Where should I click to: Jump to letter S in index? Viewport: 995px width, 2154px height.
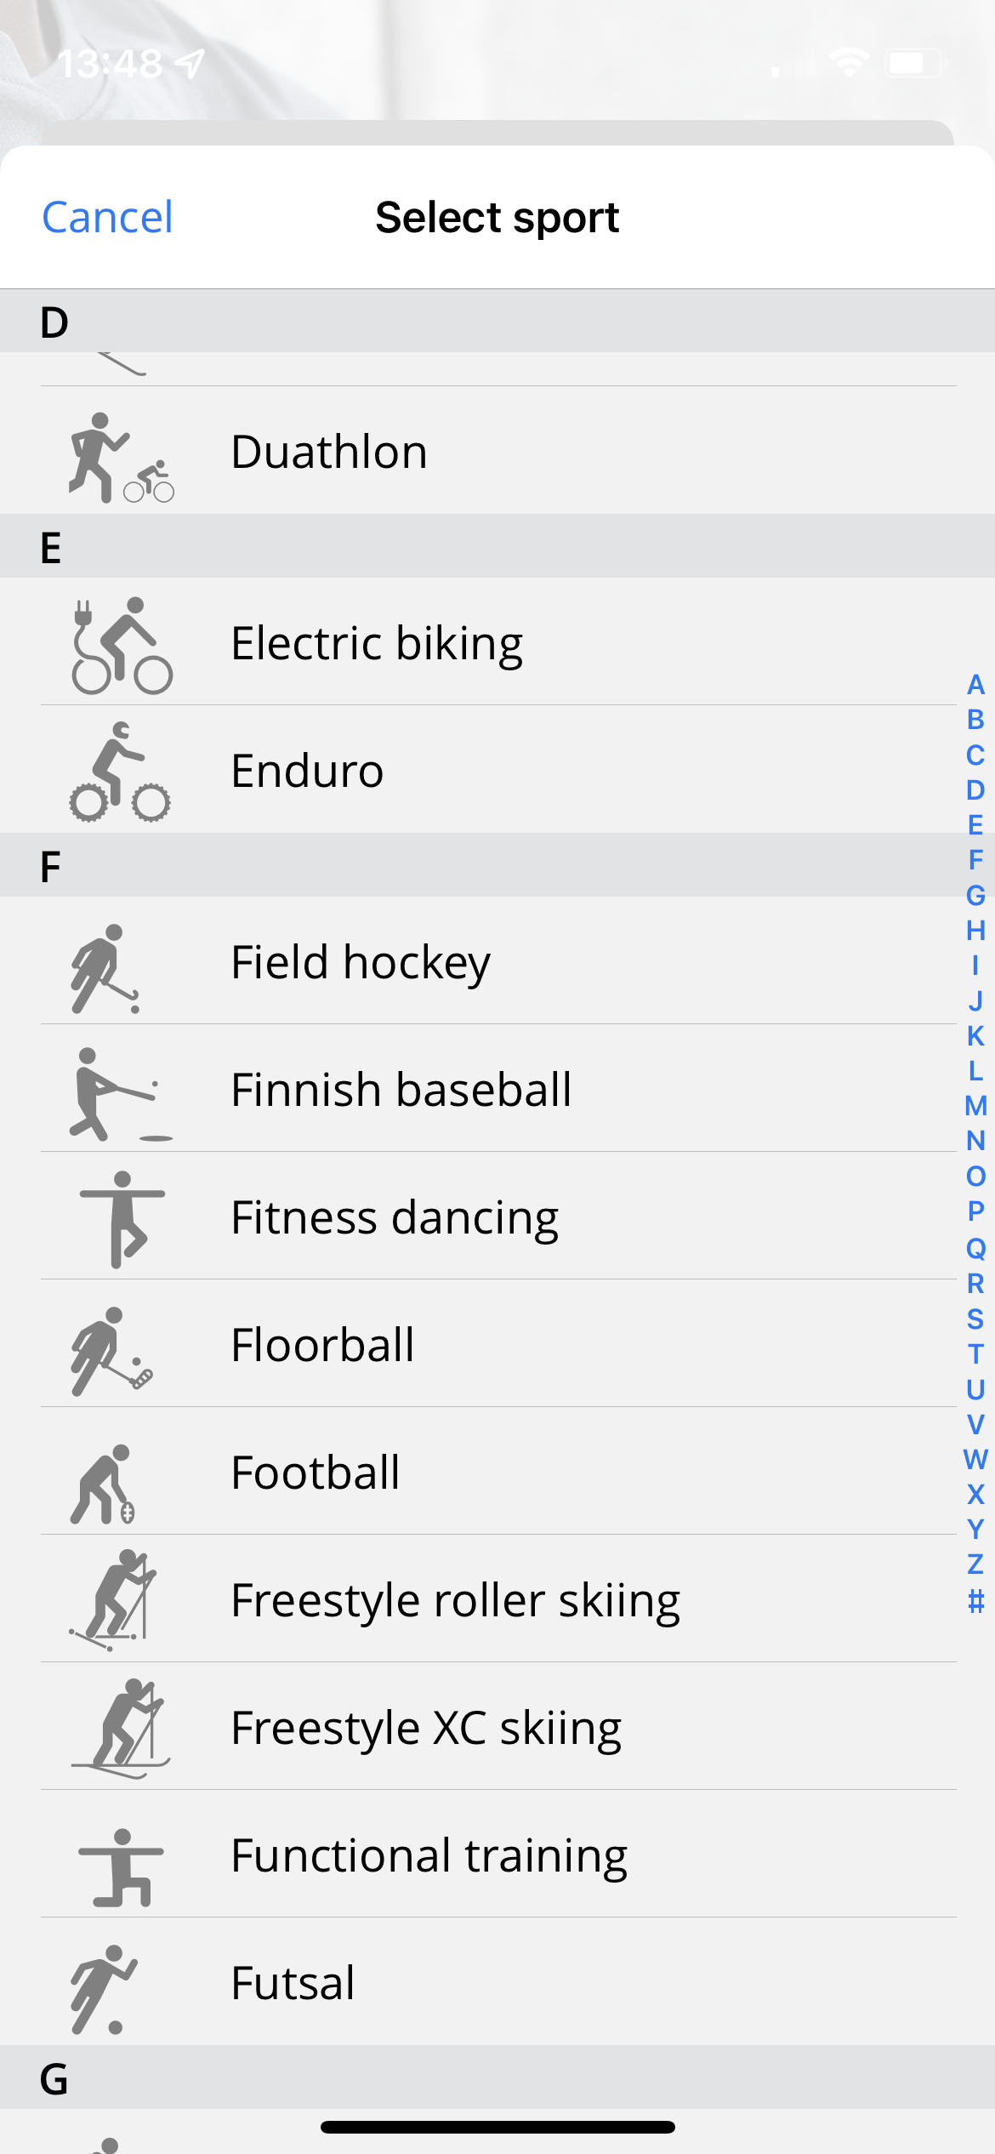pyautogui.click(x=975, y=1319)
